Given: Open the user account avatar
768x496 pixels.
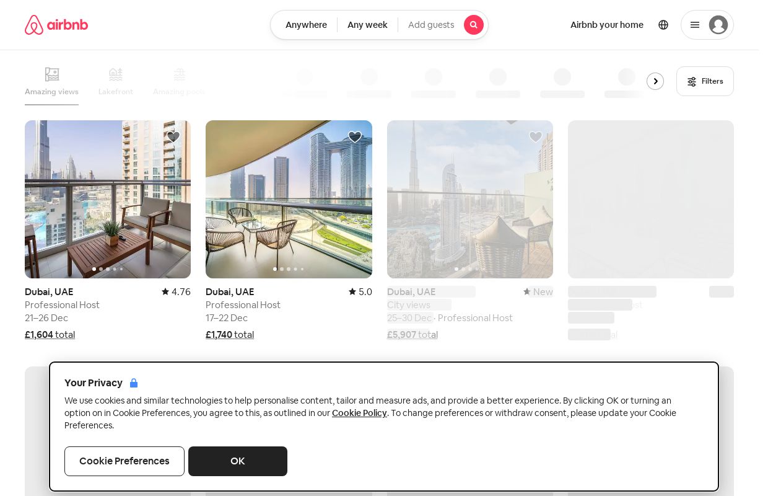Looking at the screenshot, I should (718, 25).
